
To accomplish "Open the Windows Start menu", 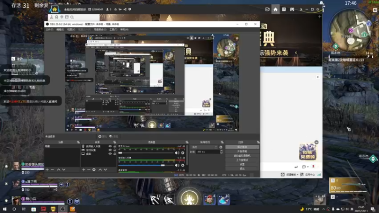I will 4,209.
